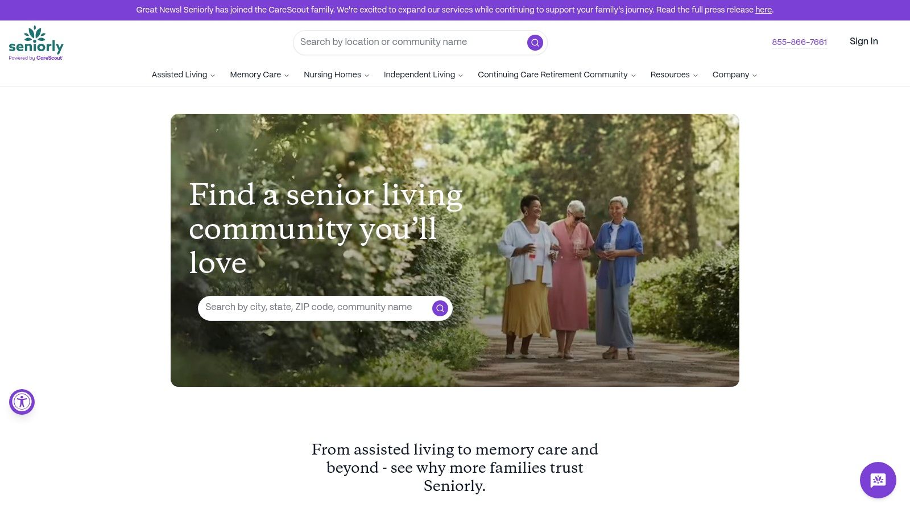The image size is (910, 512).
Task: Expand the Assisted Living dropdown
Action: [183, 75]
